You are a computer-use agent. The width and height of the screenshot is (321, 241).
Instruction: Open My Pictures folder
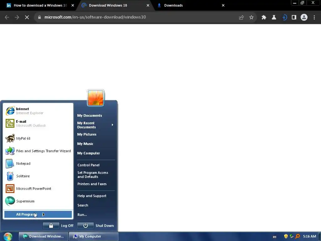[x=87, y=134]
